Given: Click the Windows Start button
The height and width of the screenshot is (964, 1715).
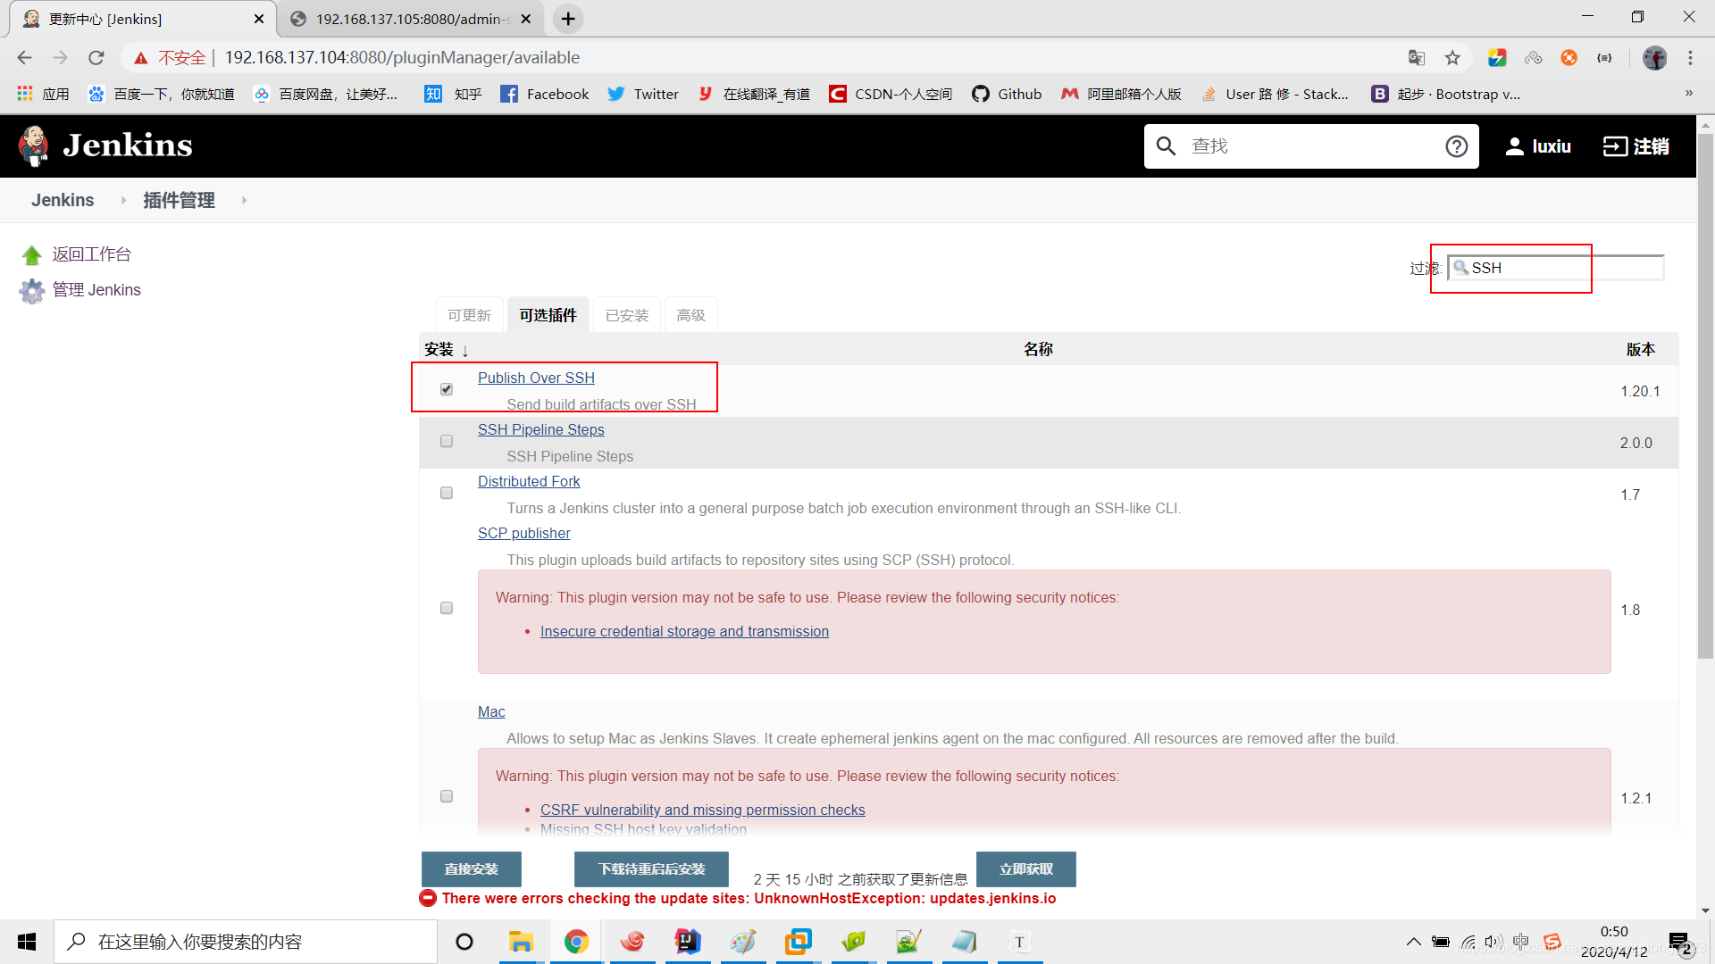Looking at the screenshot, I should point(27,942).
